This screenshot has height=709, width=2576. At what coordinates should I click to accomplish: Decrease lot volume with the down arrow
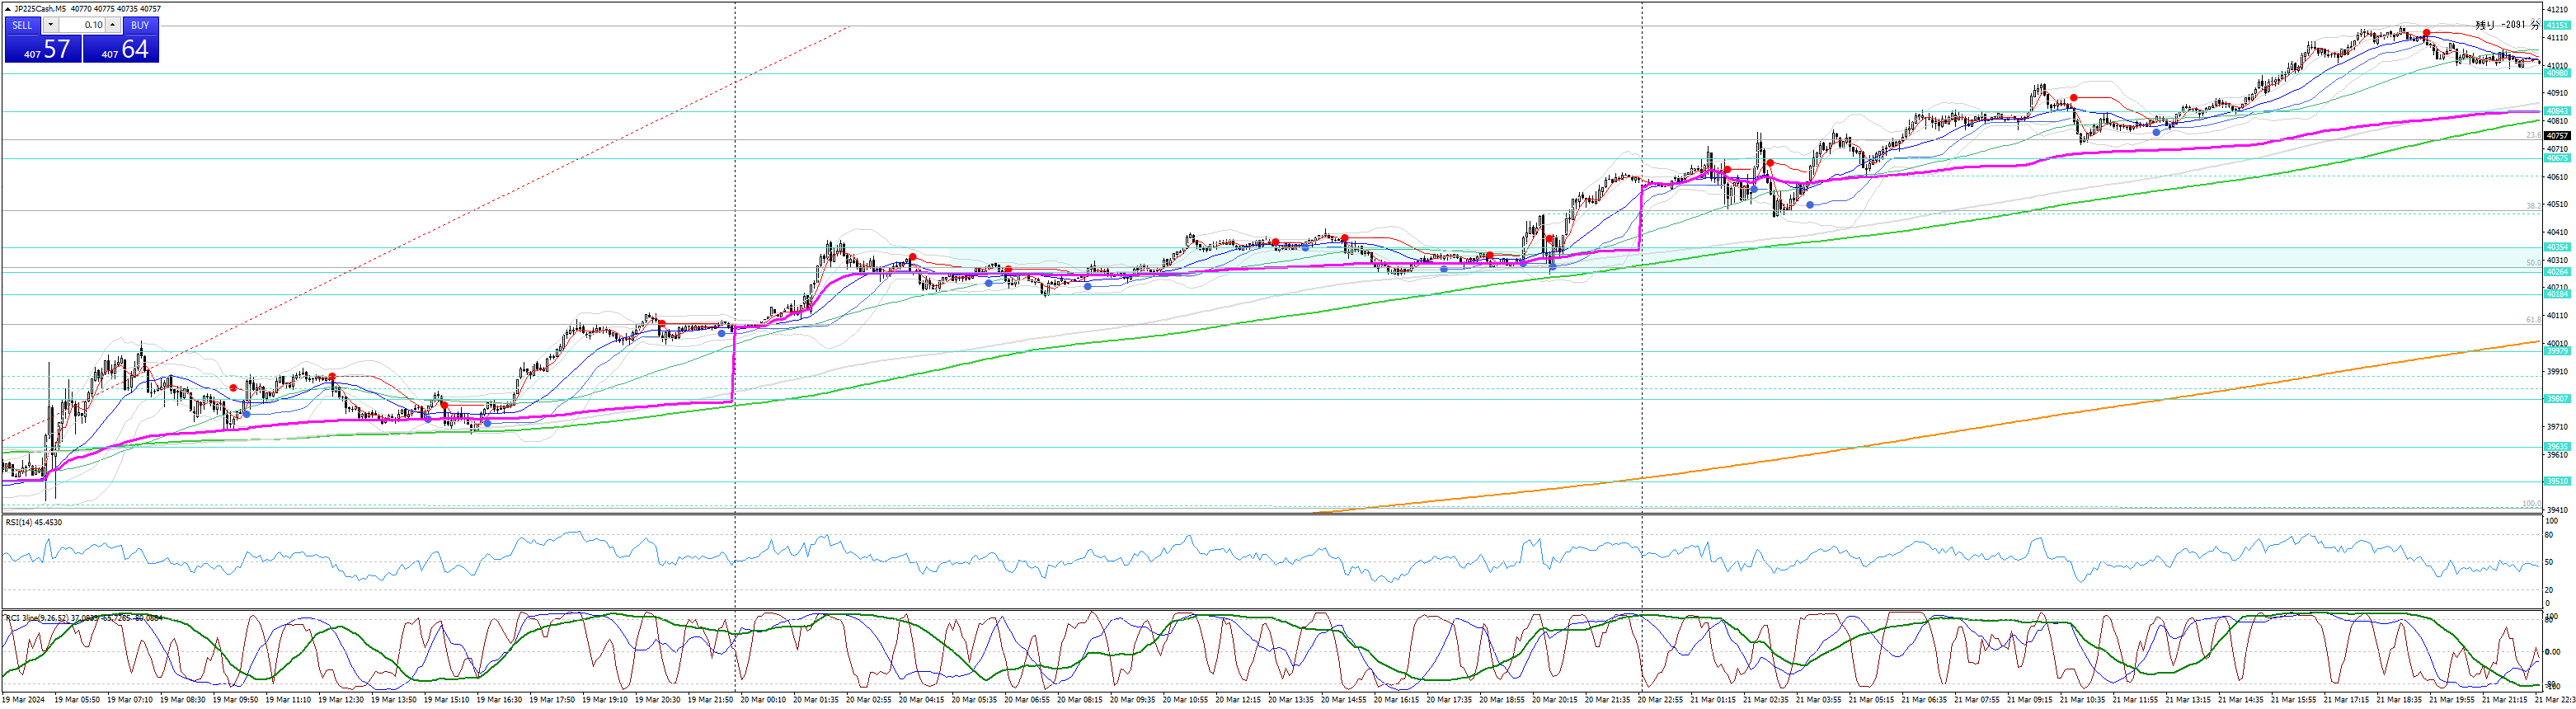(50, 25)
